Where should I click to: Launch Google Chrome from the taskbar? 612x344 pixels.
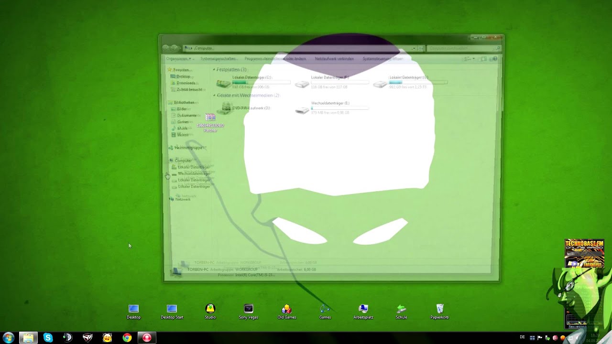(127, 338)
